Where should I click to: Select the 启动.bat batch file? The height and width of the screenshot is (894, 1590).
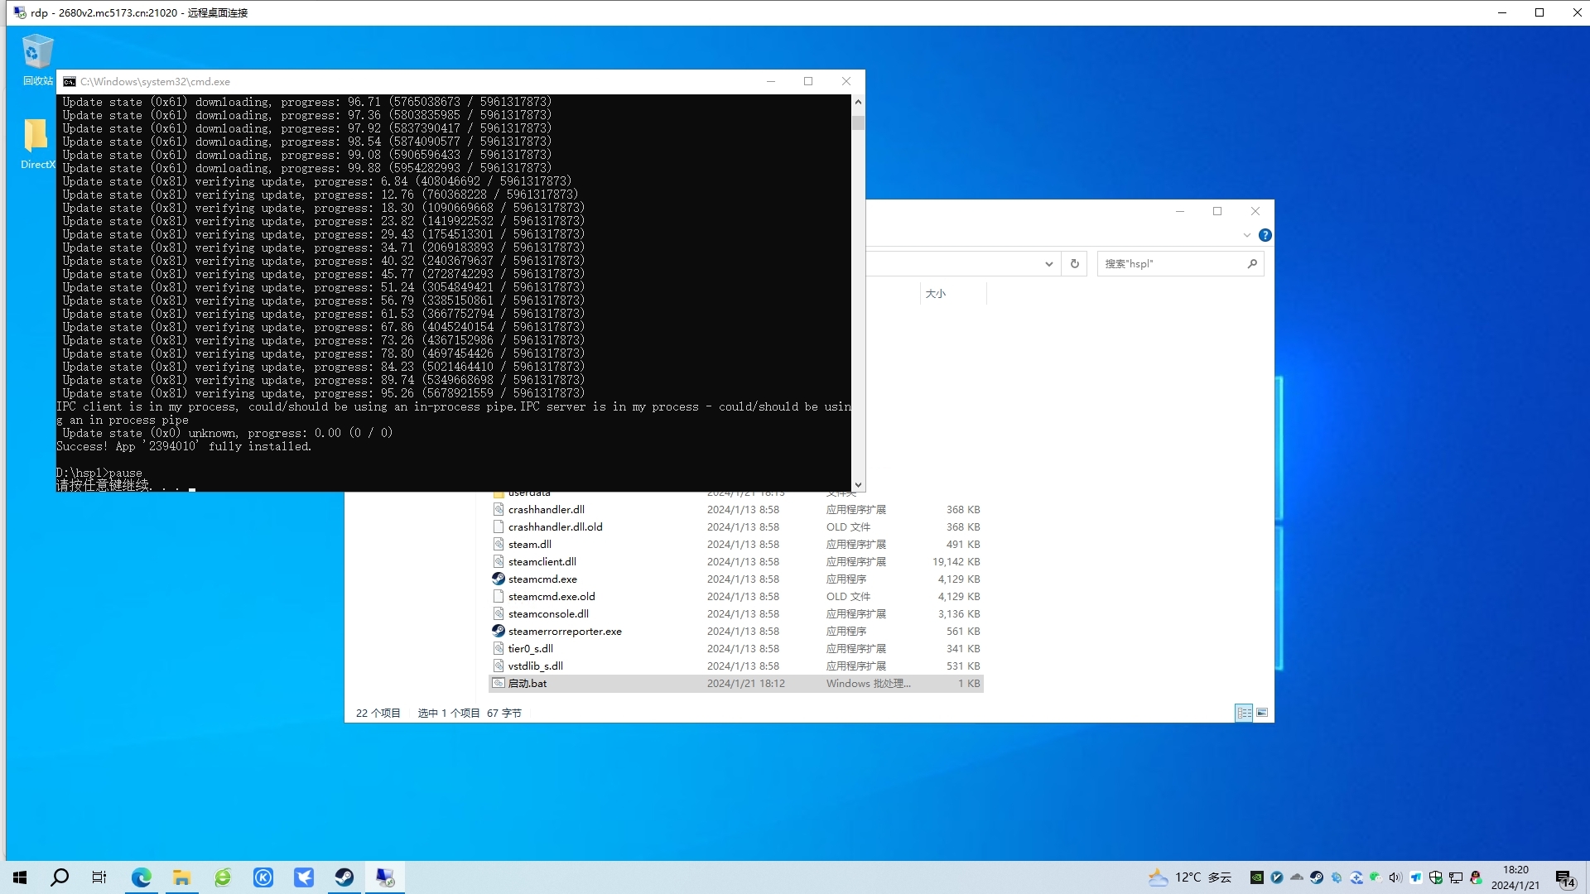click(x=527, y=684)
